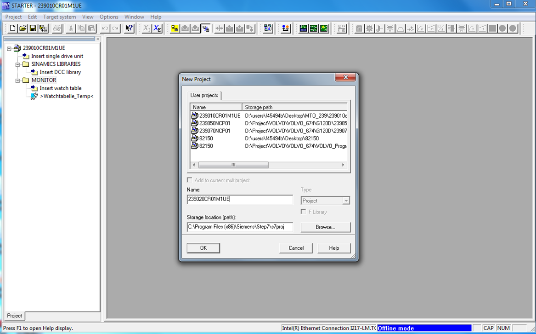Collapse the MONITOR folder in tree
The height and width of the screenshot is (334, 536).
click(17, 81)
